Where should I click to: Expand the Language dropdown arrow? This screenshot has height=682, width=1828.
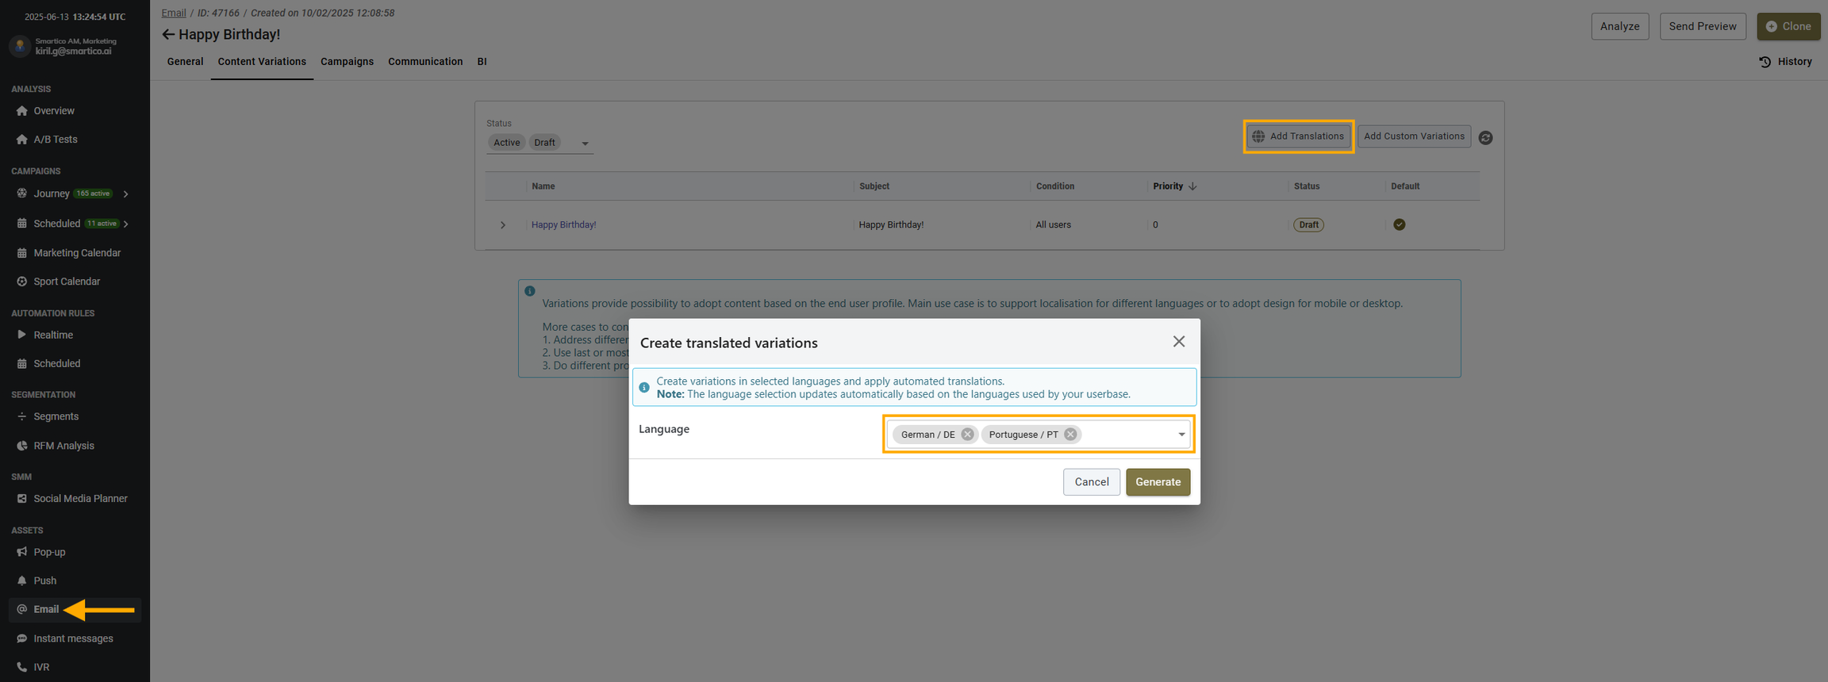1181,435
